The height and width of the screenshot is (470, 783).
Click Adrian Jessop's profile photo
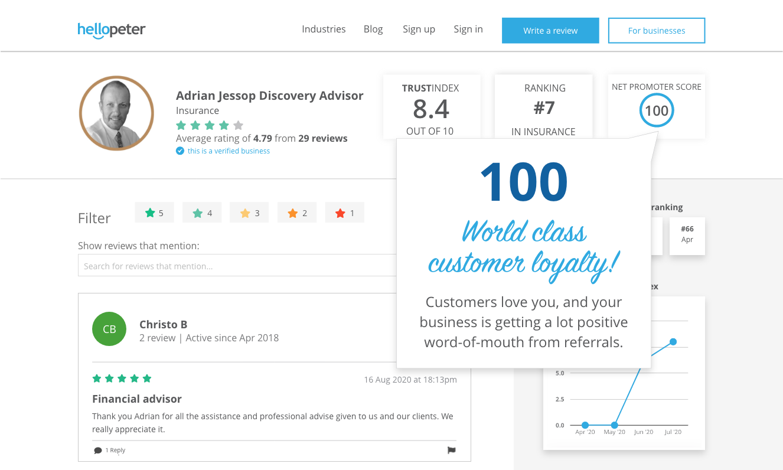pos(116,112)
